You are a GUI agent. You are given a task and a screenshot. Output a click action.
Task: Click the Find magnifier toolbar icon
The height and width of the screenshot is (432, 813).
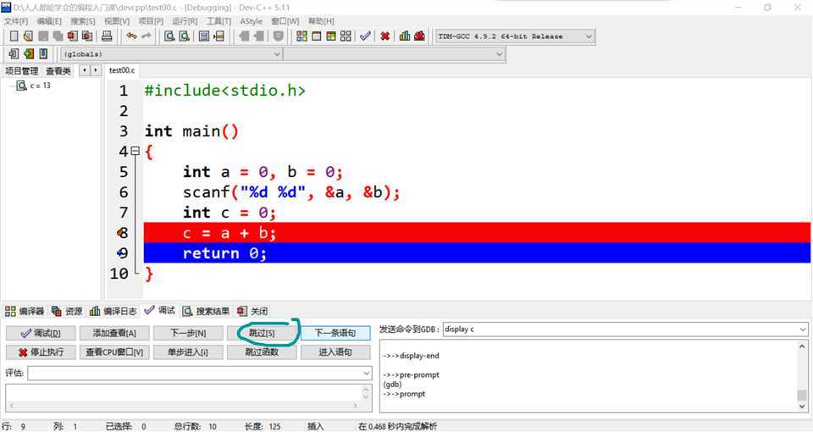tap(169, 36)
